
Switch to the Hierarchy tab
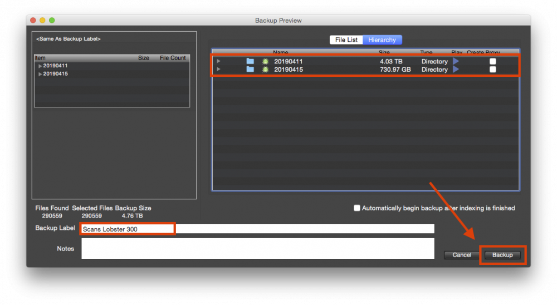coord(382,40)
